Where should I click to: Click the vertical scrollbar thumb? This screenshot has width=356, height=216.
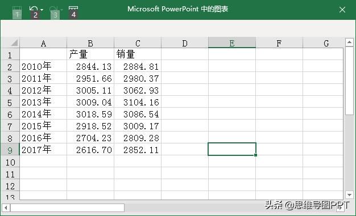(x=349, y=81)
